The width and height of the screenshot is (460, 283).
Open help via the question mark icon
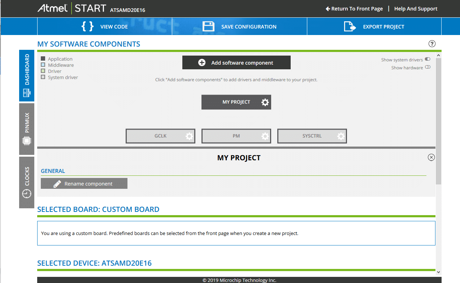(432, 44)
